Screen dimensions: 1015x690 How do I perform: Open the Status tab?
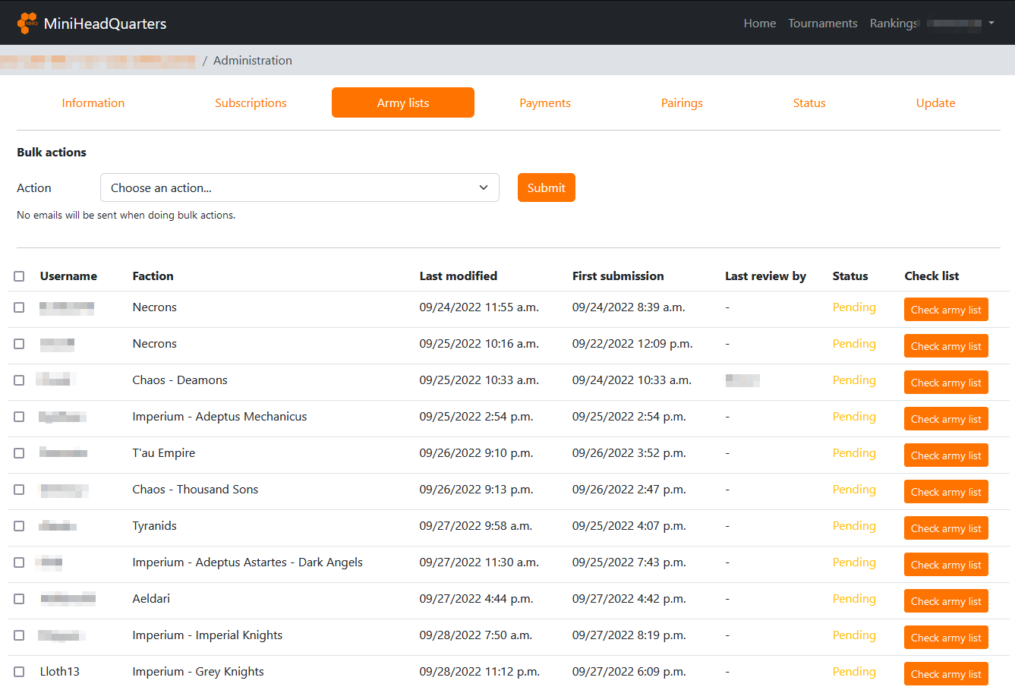click(809, 103)
